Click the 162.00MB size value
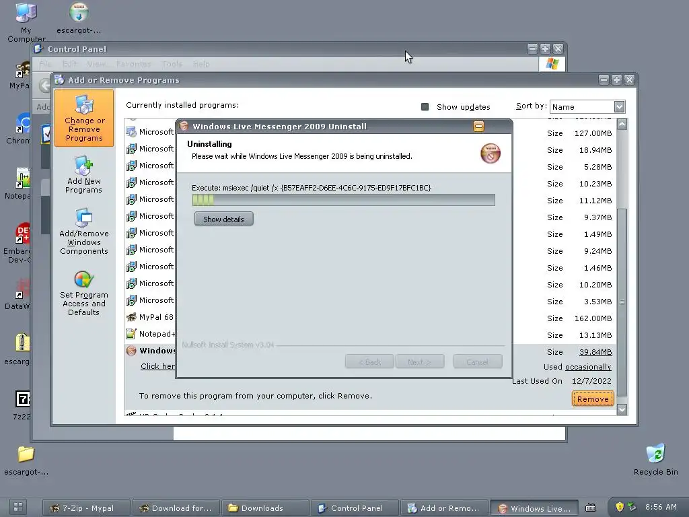The height and width of the screenshot is (517, 689). click(x=593, y=318)
